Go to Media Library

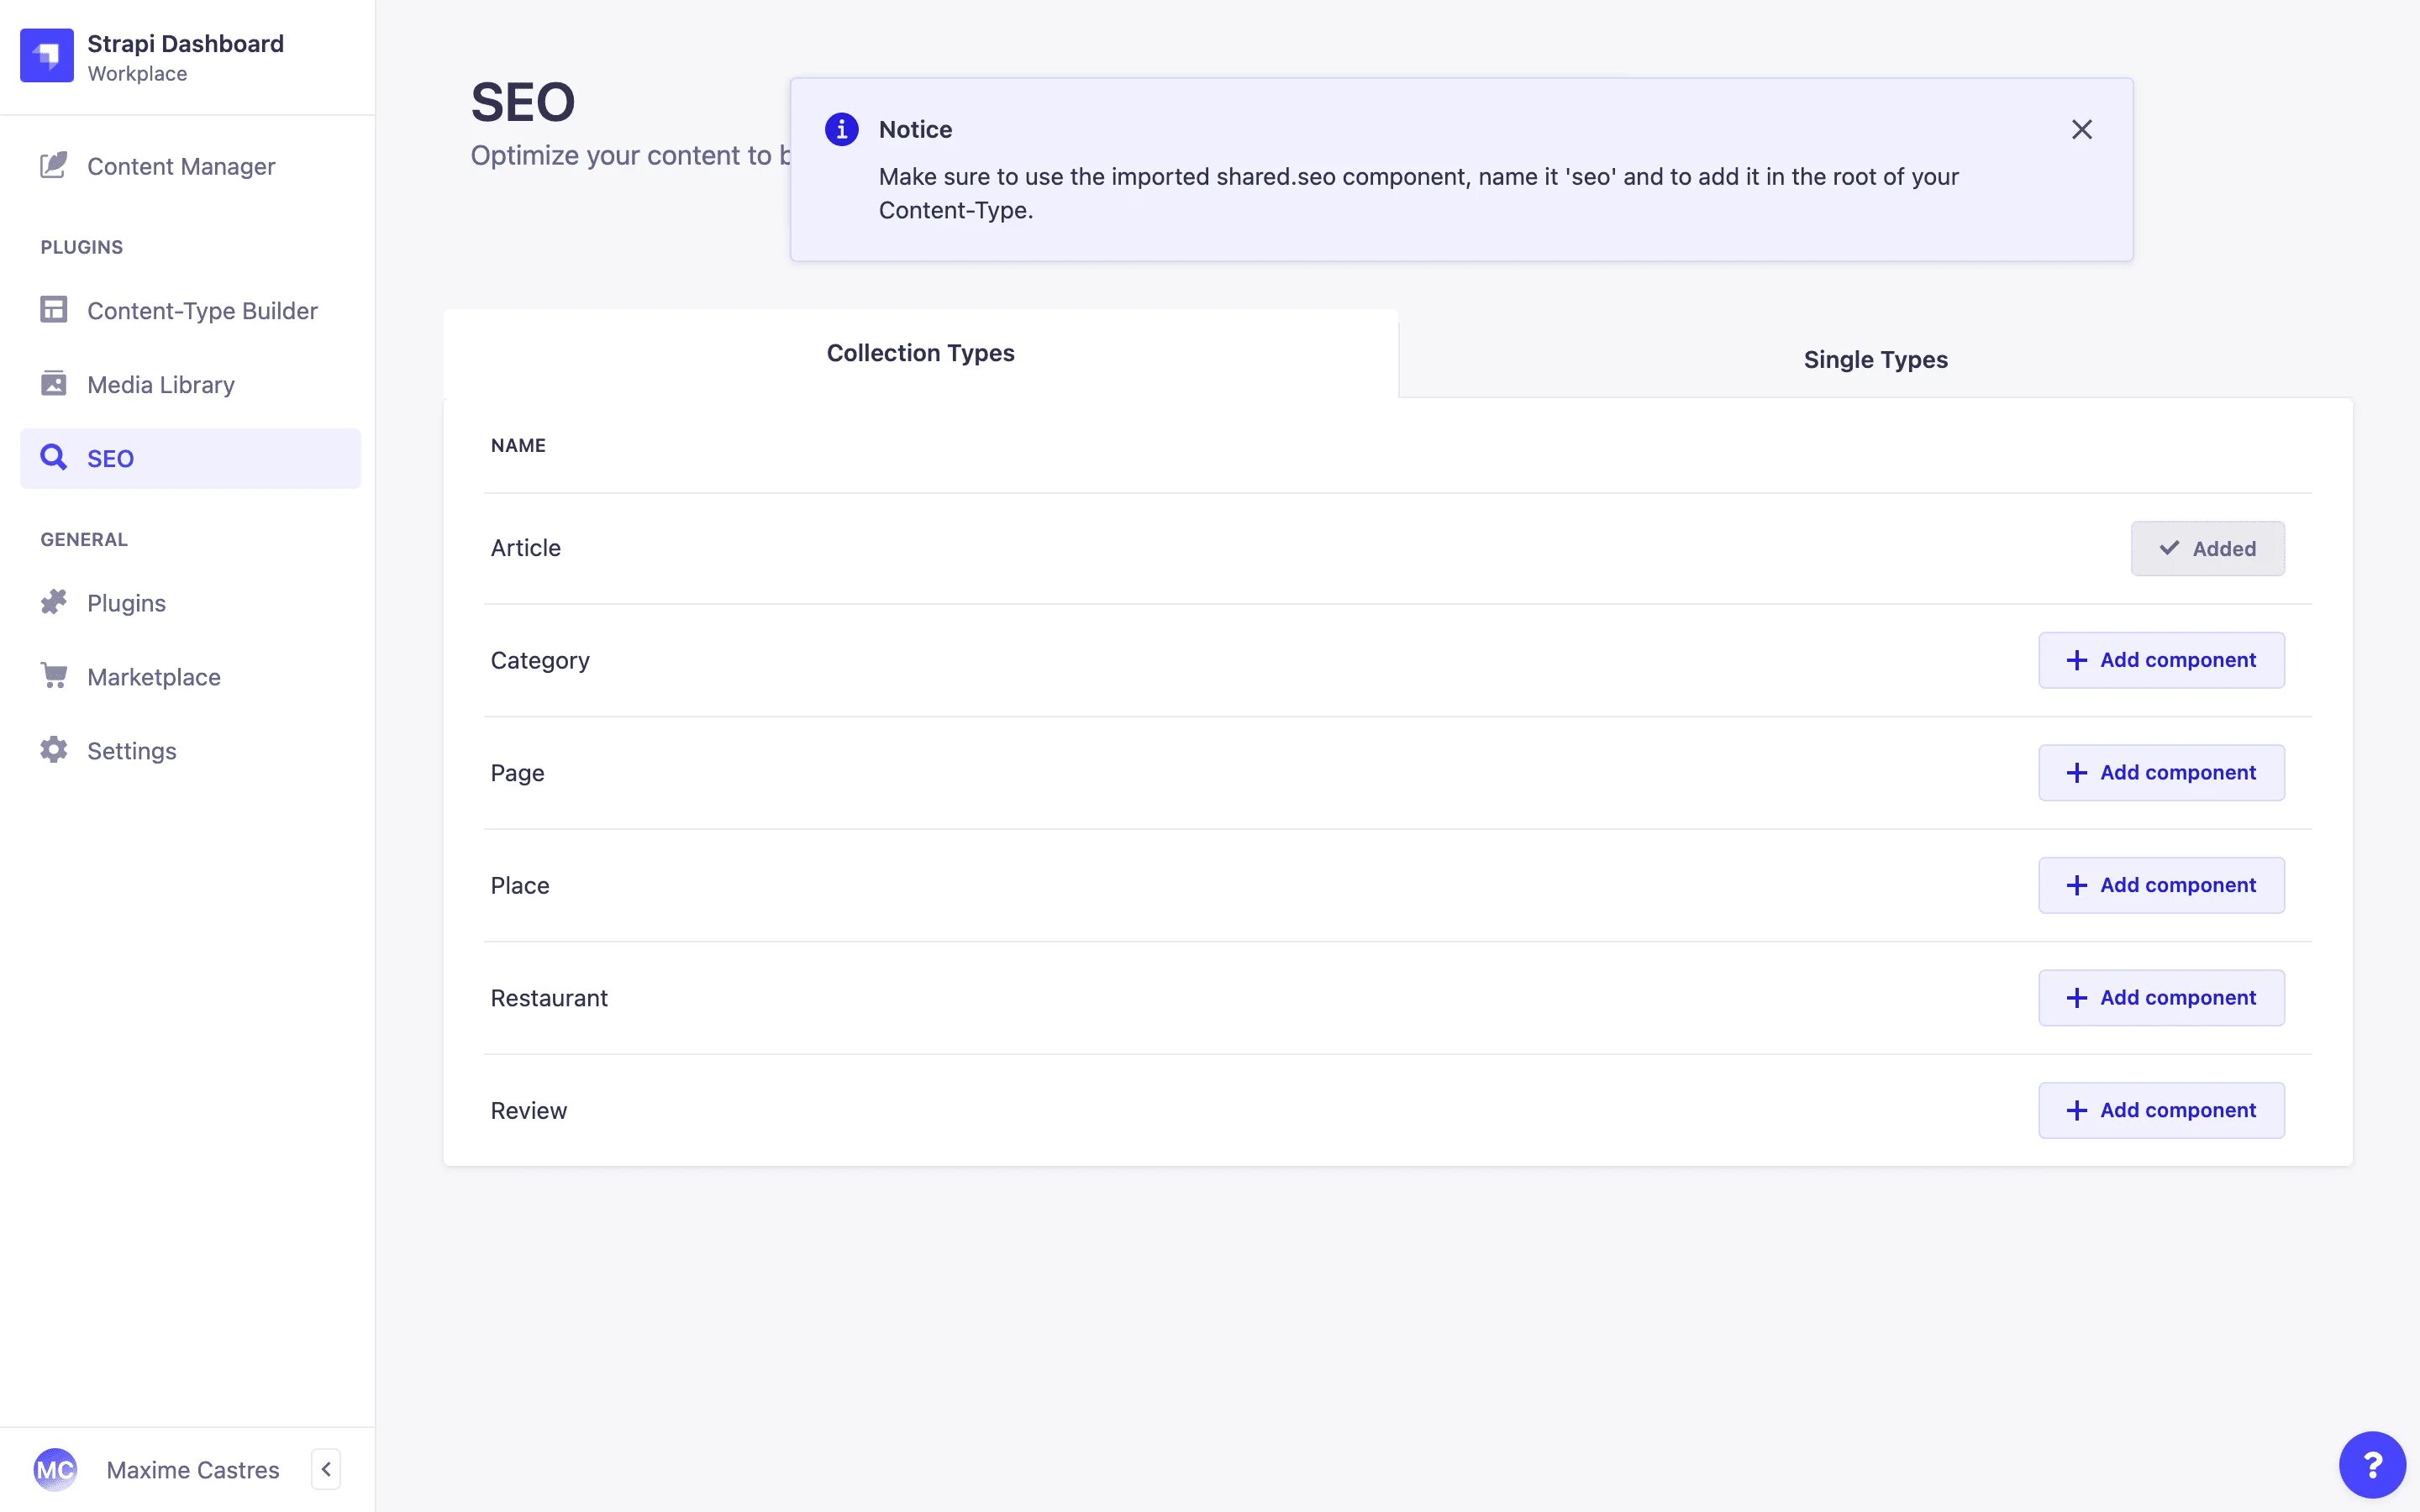(x=160, y=385)
